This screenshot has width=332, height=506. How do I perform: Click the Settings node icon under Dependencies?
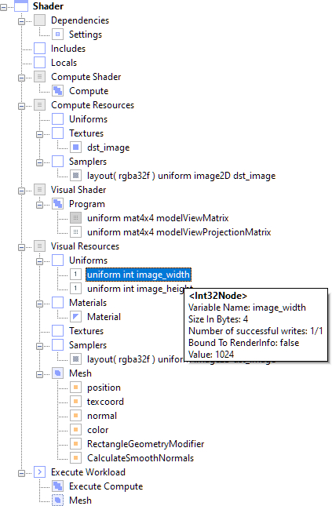coord(57,35)
